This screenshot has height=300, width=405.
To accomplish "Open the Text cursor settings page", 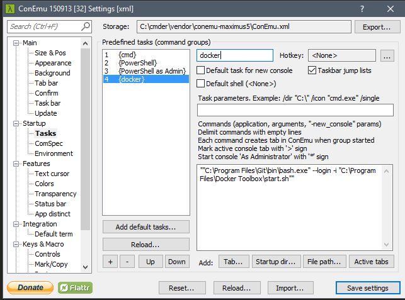I will pyautogui.click(x=52, y=174).
